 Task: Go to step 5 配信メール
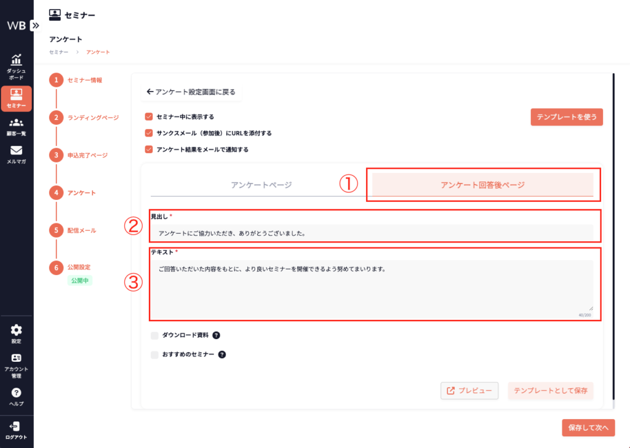[x=81, y=230]
